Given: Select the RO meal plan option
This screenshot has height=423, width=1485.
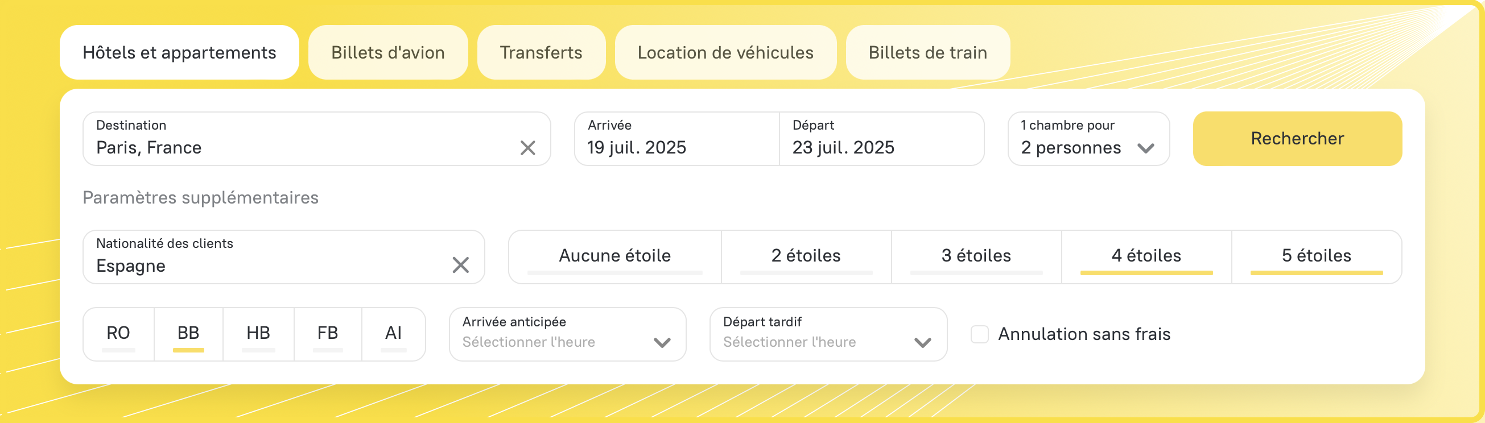Looking at the screenshot, I should (118, 334).
